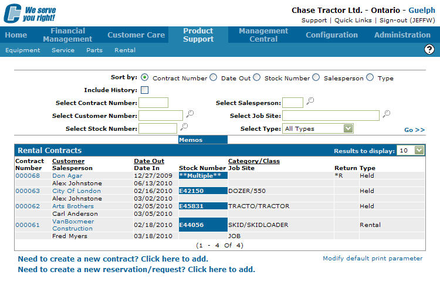The image size is (440, 285).
Task: Click salesperson Carl Anderson text
Action: pyautogui.click(x=75, y=213)
